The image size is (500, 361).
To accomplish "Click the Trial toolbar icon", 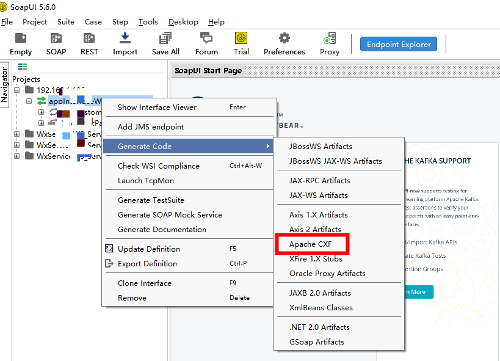I will click(241, 38).
